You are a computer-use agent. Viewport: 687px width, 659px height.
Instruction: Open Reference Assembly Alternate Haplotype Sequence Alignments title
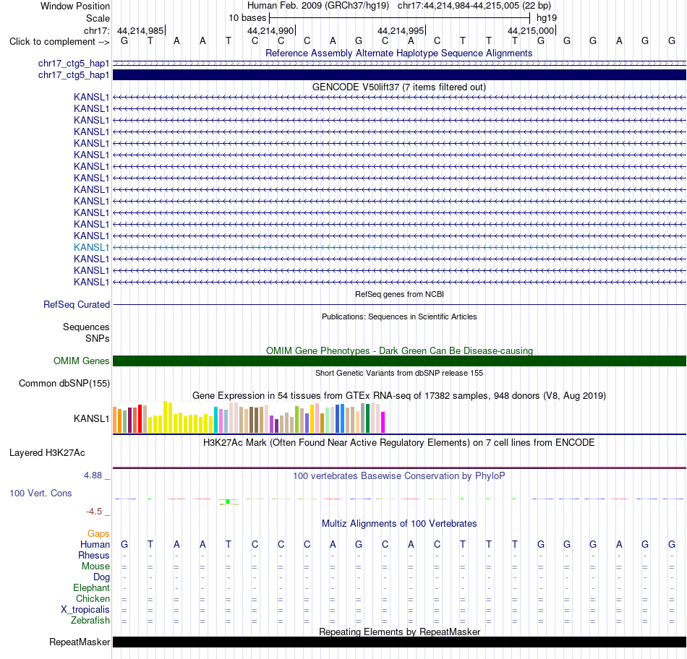coord(399,53)
